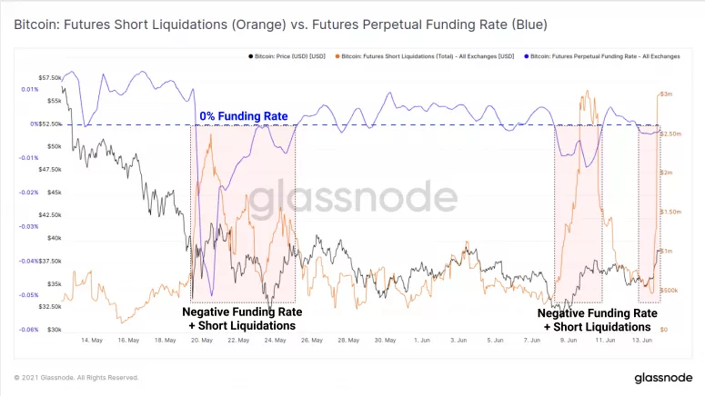Click the right Negative Funding Rate annotation
This screenshot has width=705, height=396.
[x=598, y=320]
